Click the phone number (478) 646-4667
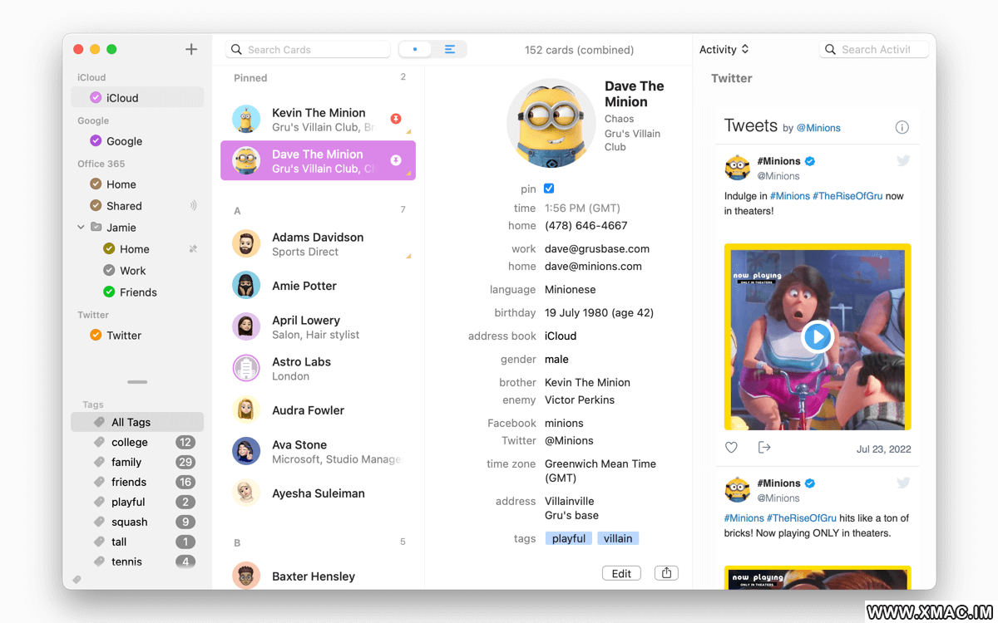The image size is (998, 623). tap(586, 225)
